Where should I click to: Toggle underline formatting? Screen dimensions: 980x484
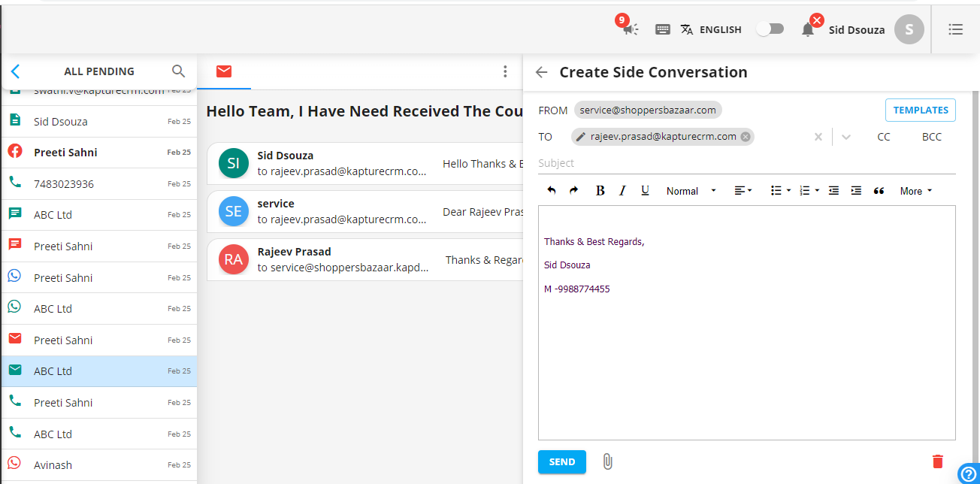pyautogui.click(x=645, y=191)
